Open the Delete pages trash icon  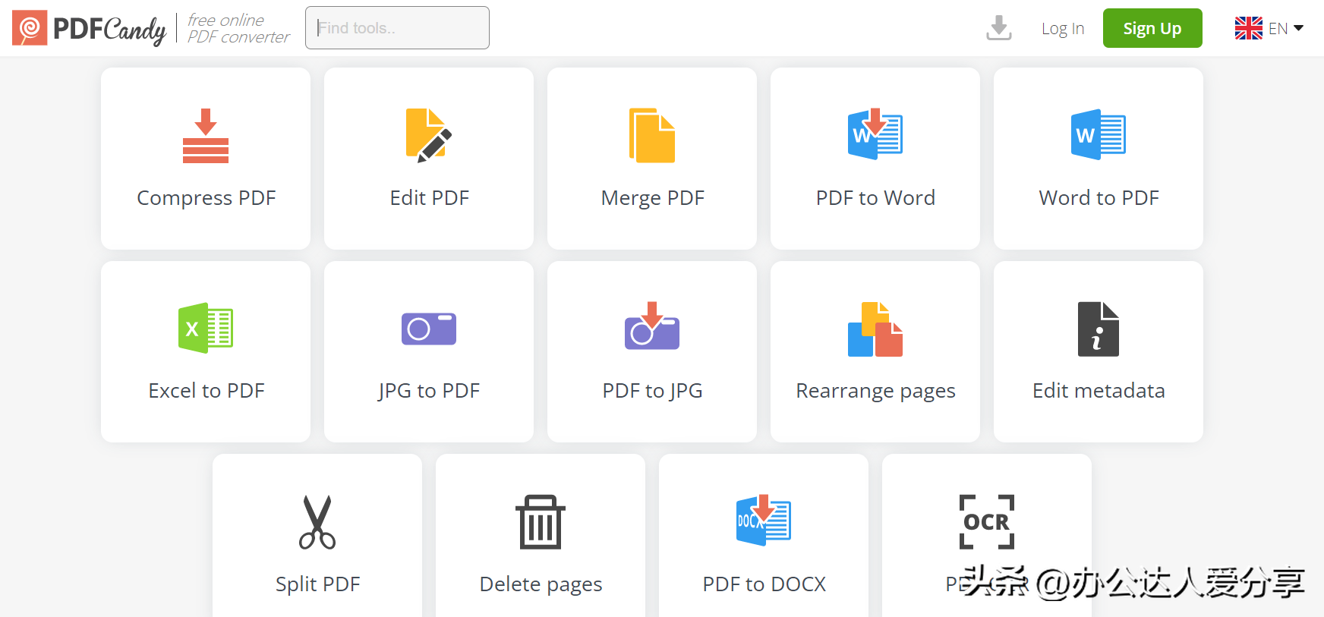(x=541, y=522)
